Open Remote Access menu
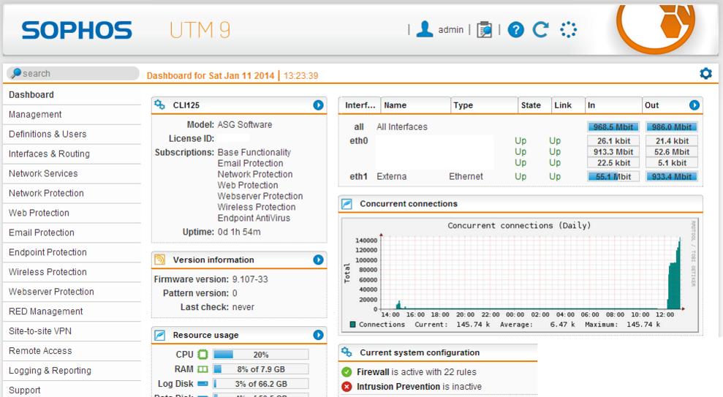 72,351
